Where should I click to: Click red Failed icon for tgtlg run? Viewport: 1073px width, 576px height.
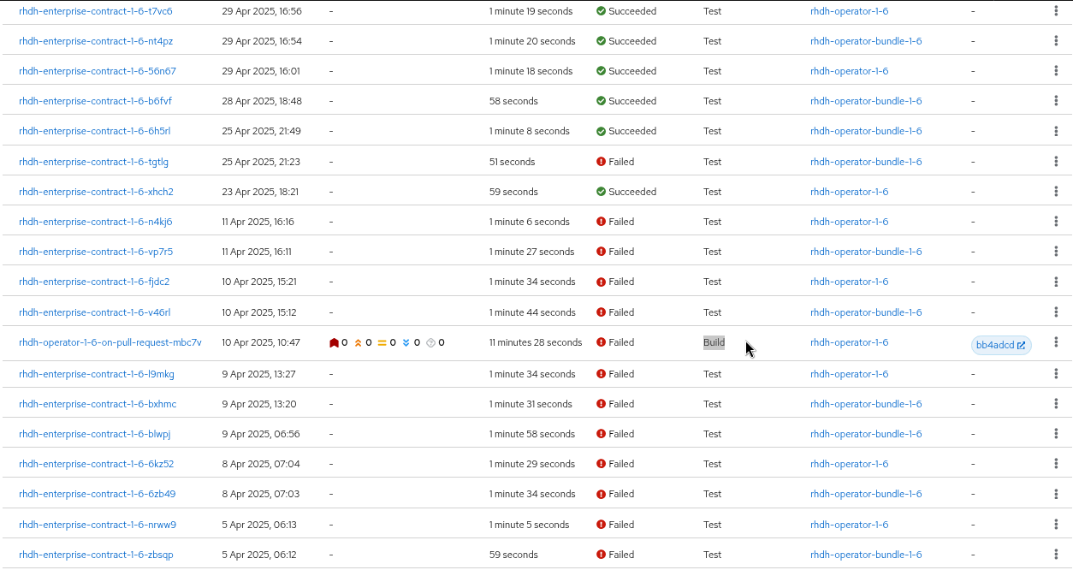601,162
